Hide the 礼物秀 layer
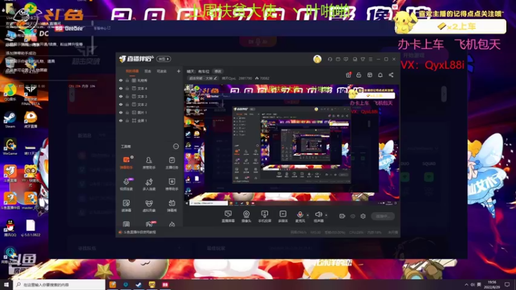The height and width of the screenshot is (290, 516). pyautogui.click(x=121, y=80)
